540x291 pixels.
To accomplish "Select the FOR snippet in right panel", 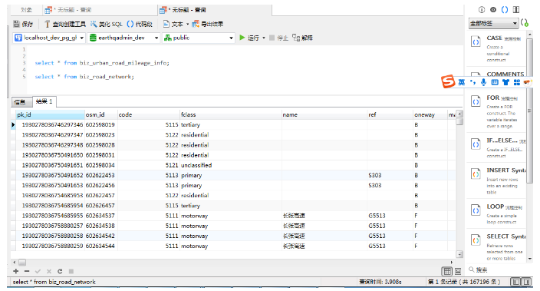I will point(496,111).
